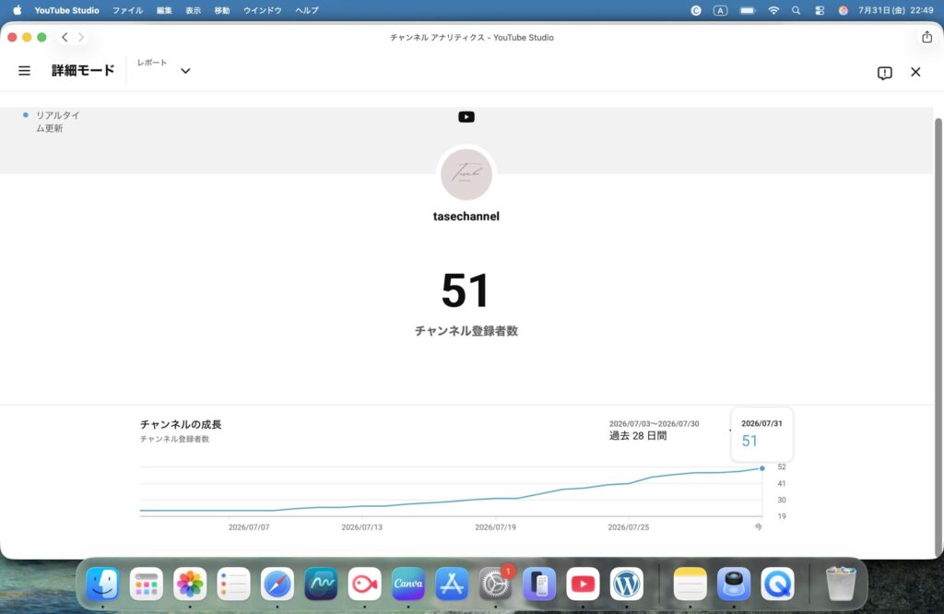
Task: Click the 2026/07/07 axis label
Action: click(249, 527)
